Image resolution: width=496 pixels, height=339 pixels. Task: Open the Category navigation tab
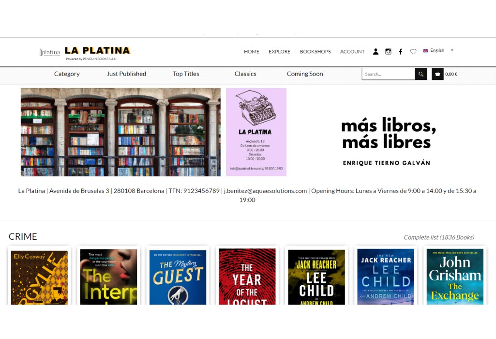[67, 74]
